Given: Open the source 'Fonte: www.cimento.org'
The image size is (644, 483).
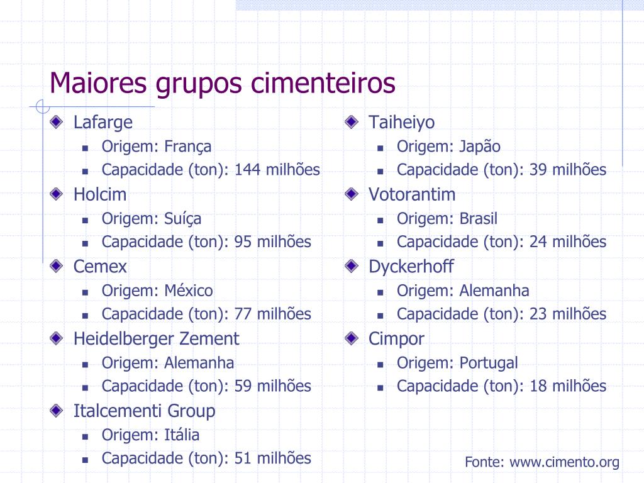Looking at the screenshot, I should (x=541, y=462).
